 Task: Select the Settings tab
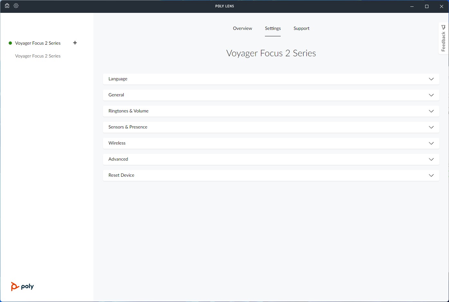(273, 28)
